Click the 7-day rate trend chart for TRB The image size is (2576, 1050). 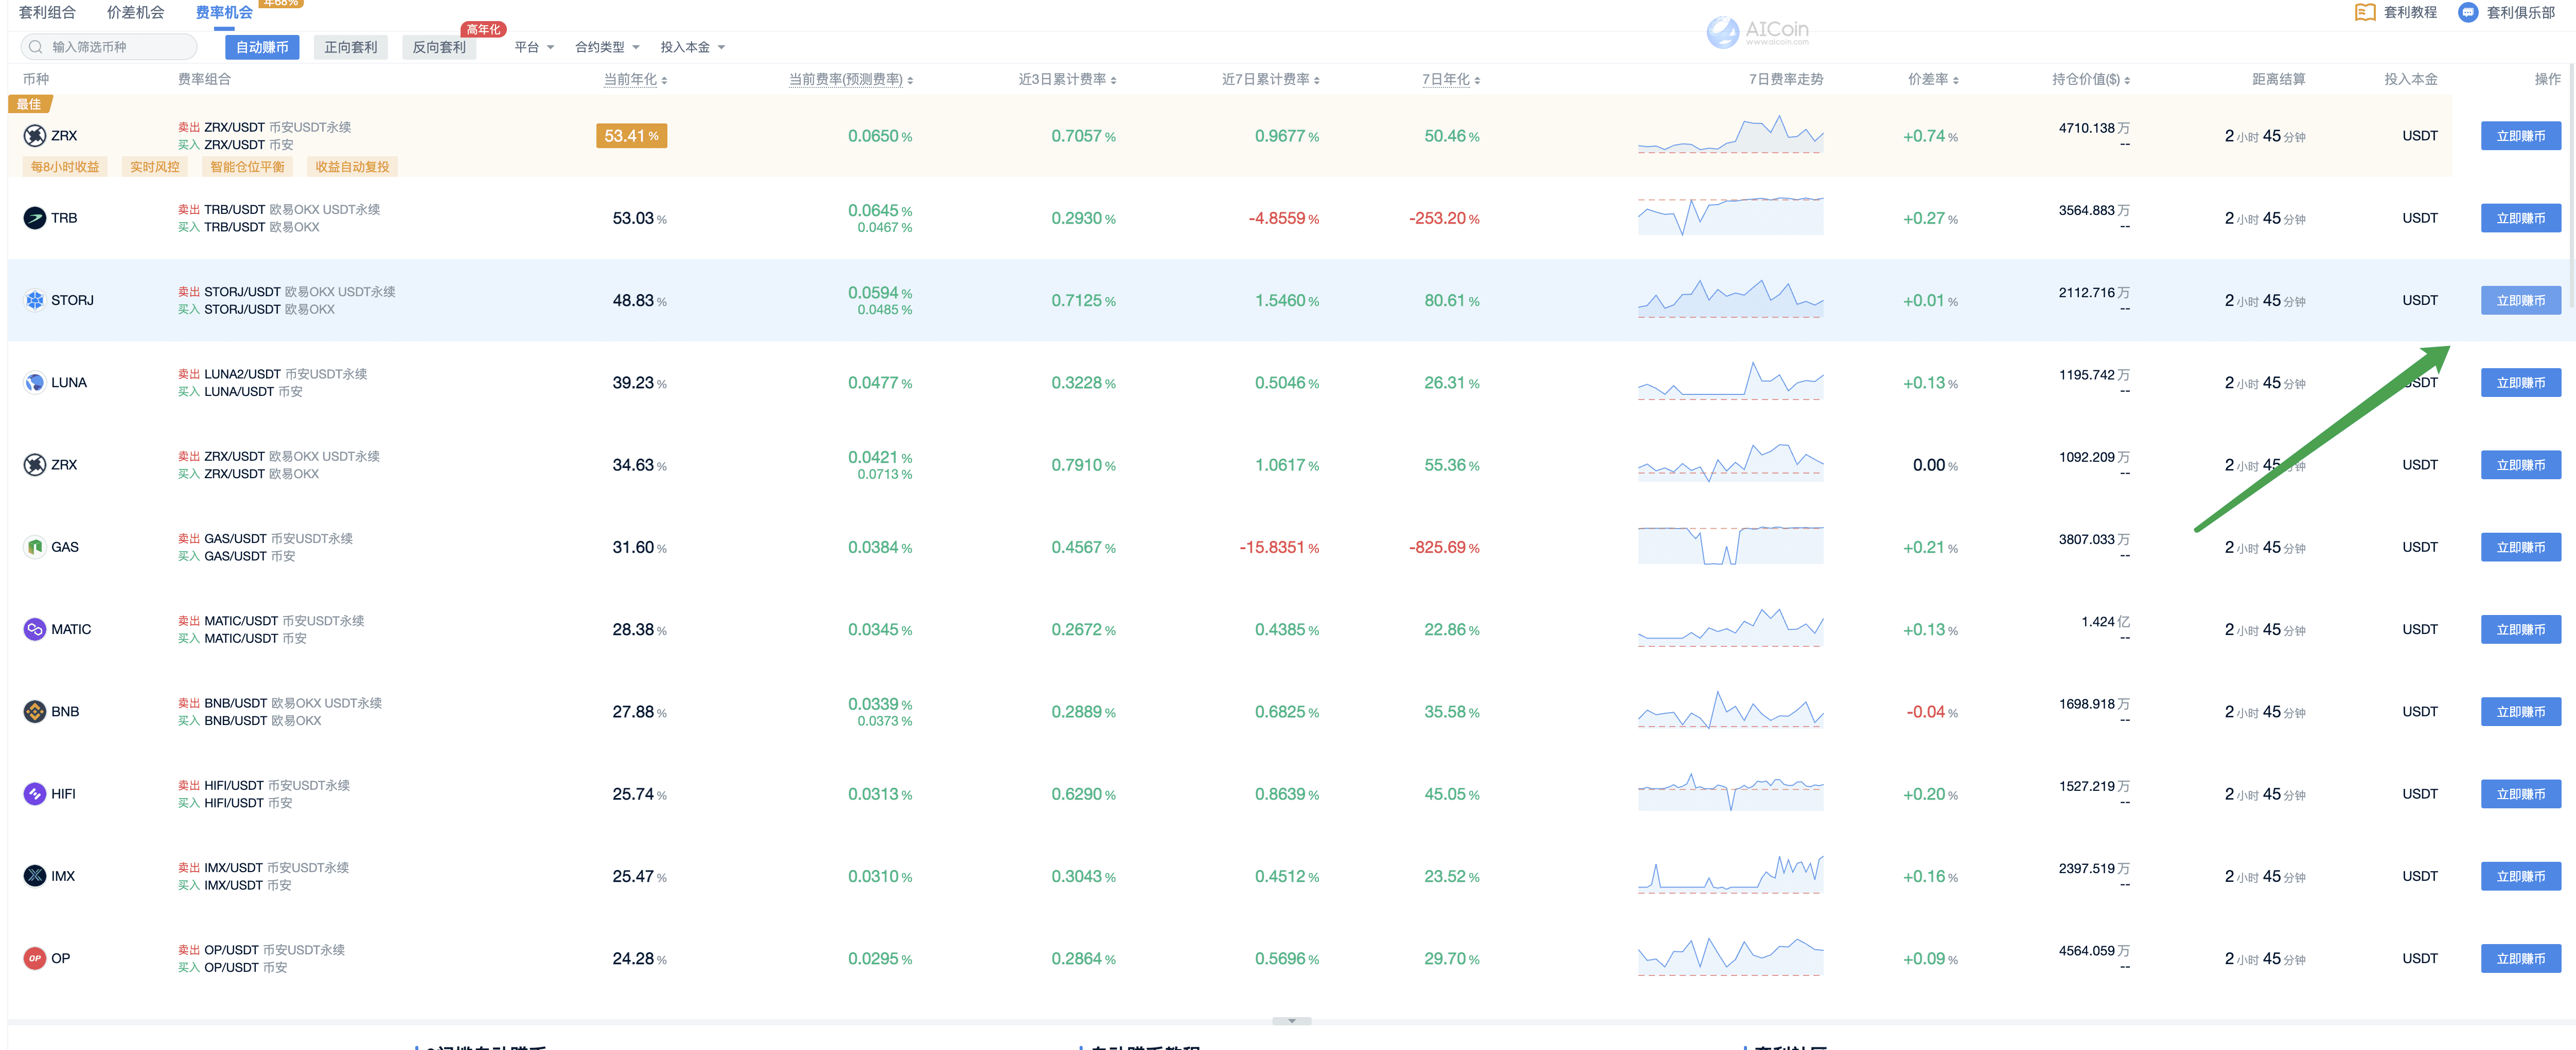[1730, 216]
